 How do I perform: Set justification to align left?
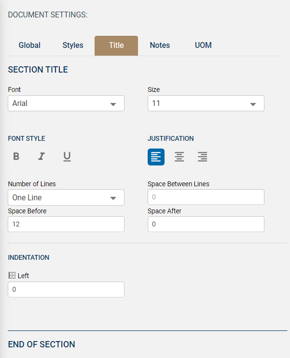pos(156,157)
